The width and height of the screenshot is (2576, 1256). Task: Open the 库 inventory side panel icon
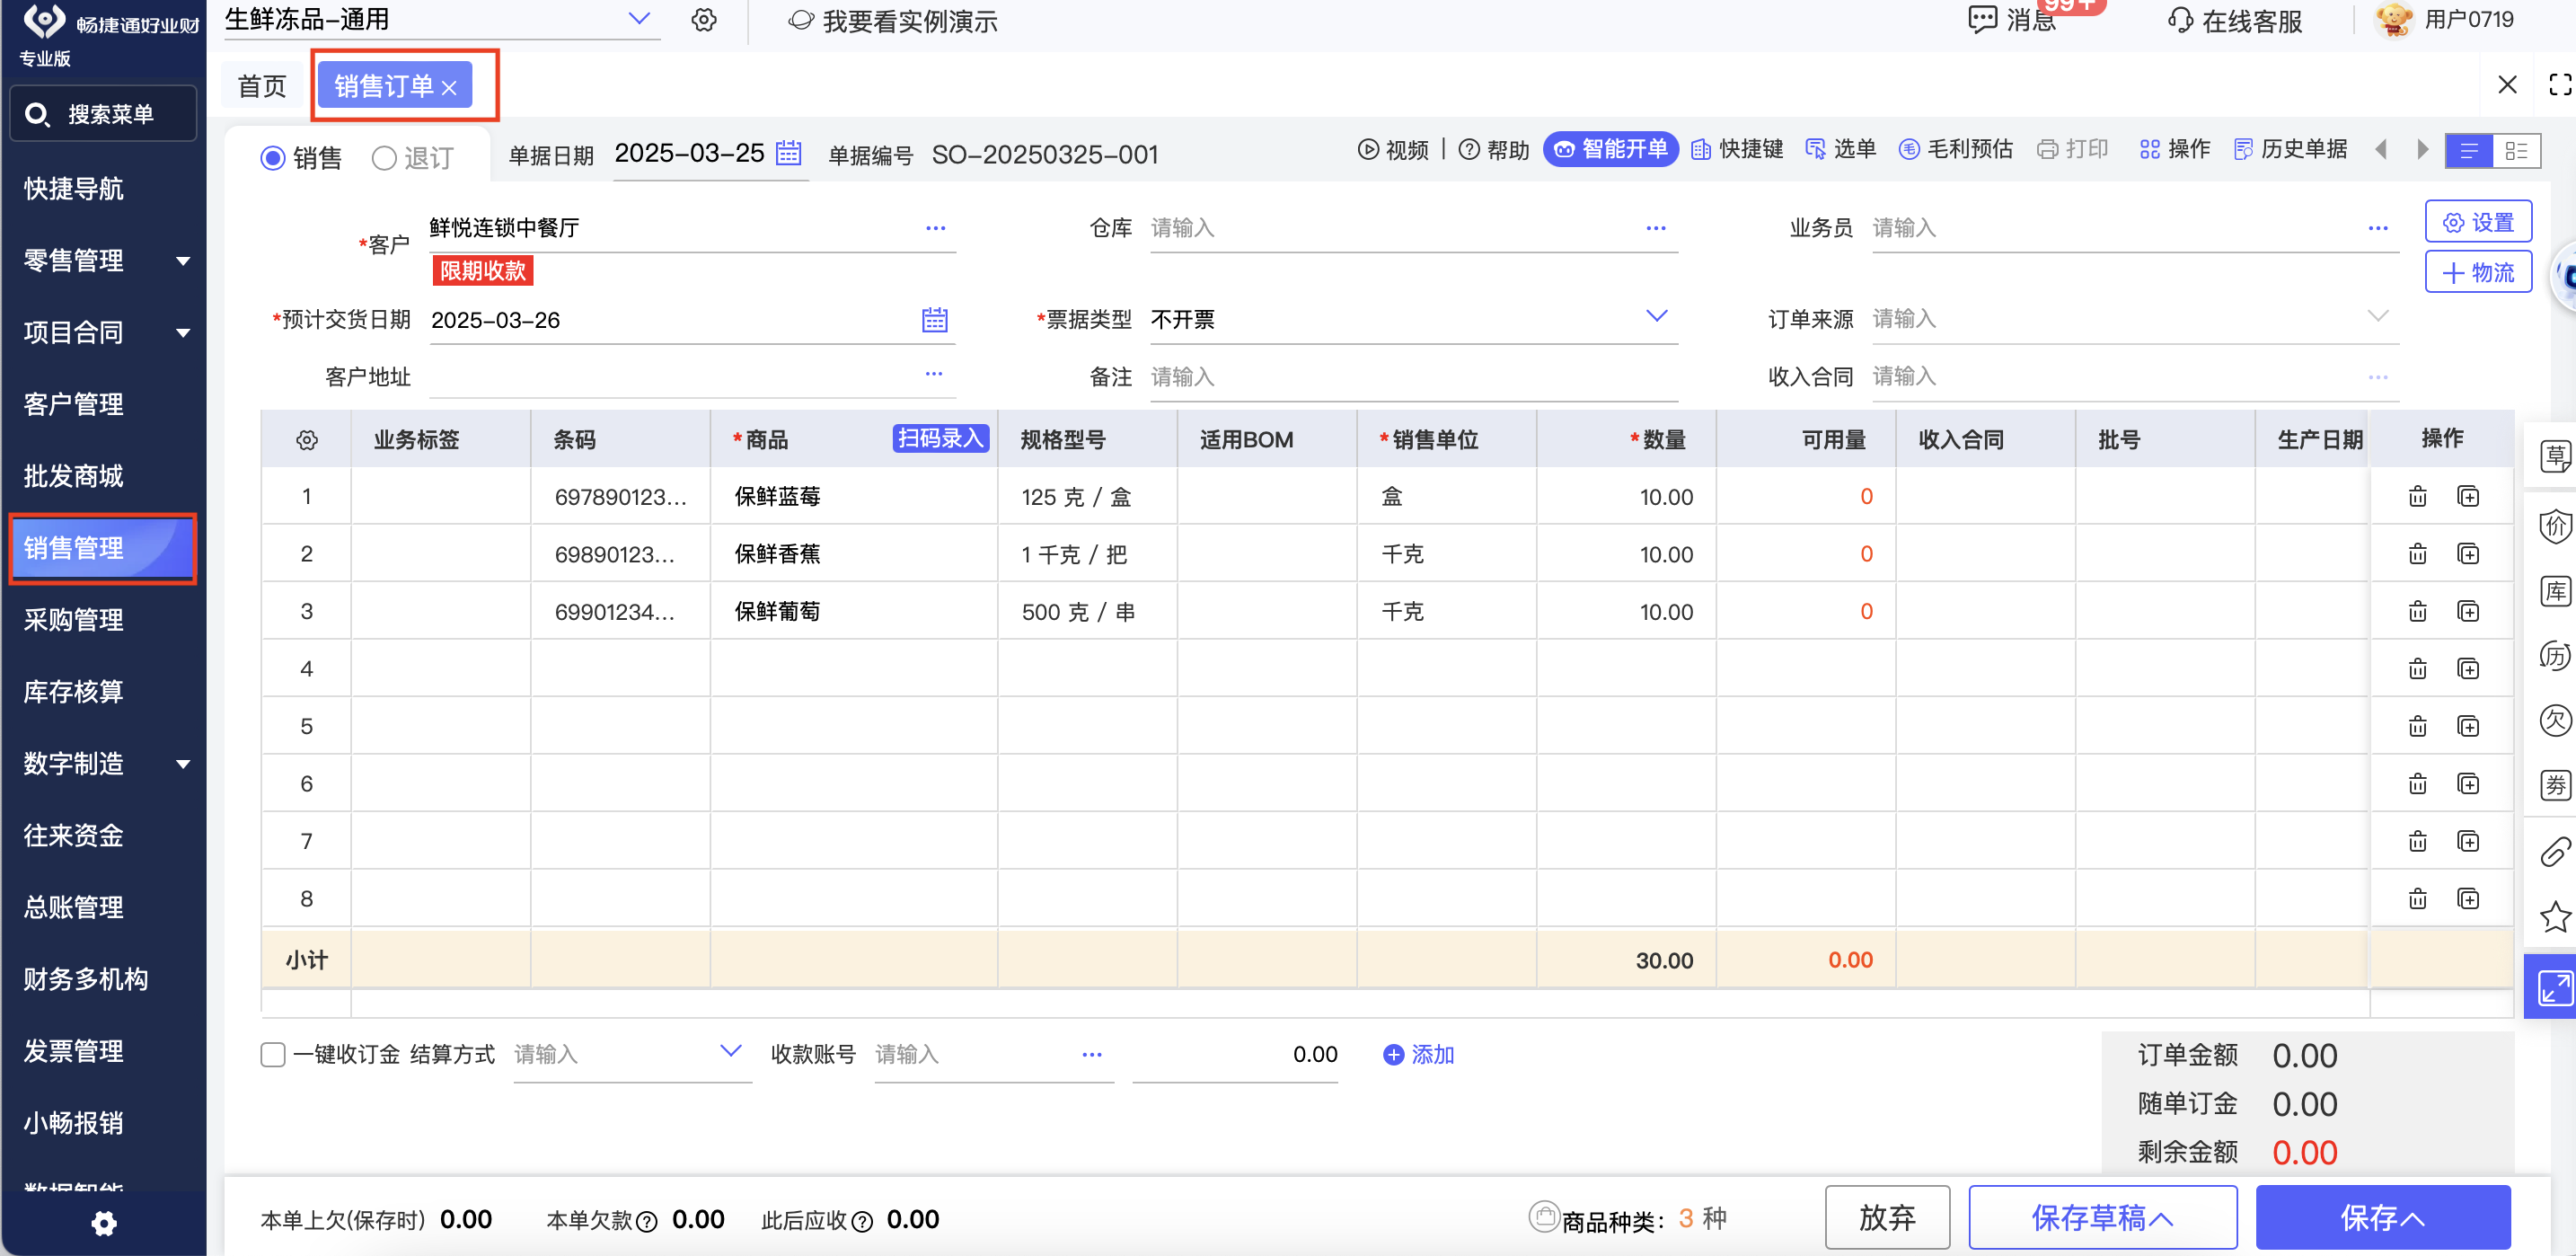(x=2555, y=591)
